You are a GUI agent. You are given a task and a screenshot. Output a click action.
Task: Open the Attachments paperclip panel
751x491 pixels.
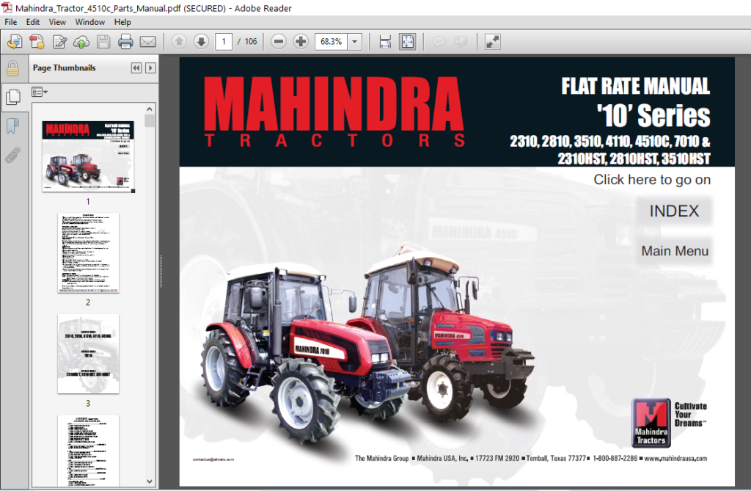pyautogui.click(x=13, y=156)
